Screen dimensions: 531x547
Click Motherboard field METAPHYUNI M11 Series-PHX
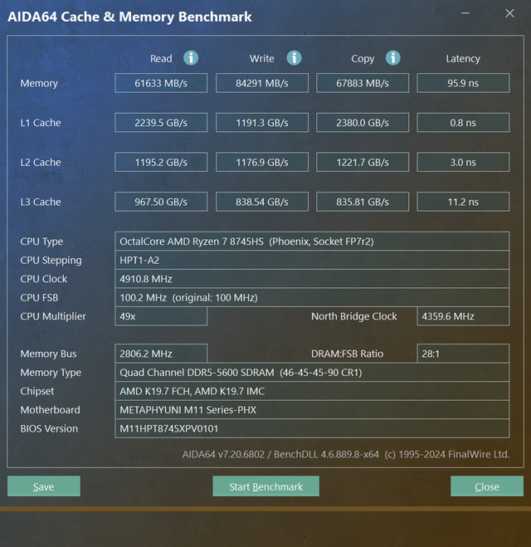tap(312, 410)
